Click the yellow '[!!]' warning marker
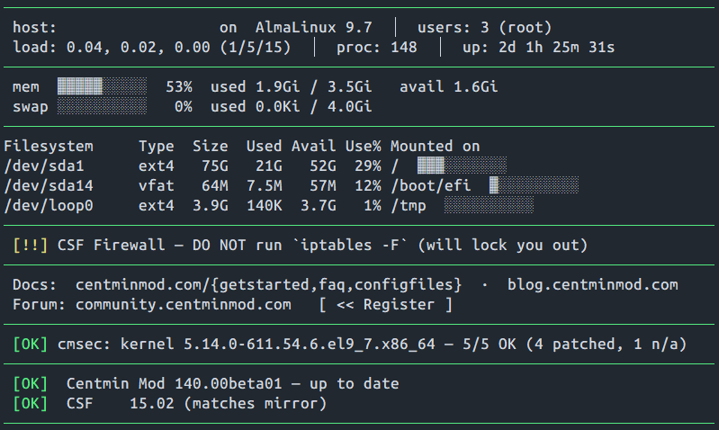The image size is (719, 430). 31,246
